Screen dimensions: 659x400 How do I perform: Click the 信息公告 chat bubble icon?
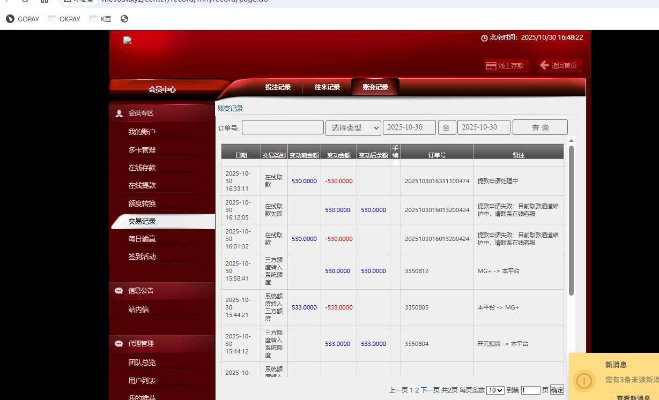click(119, 291)
